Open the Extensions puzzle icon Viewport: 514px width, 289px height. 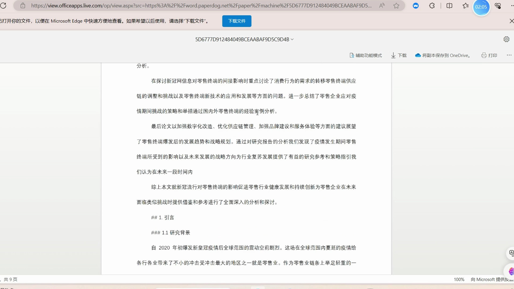pyautogui.click(x=432, y=6)
